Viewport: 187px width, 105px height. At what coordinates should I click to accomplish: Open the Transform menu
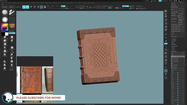(80, 3)
